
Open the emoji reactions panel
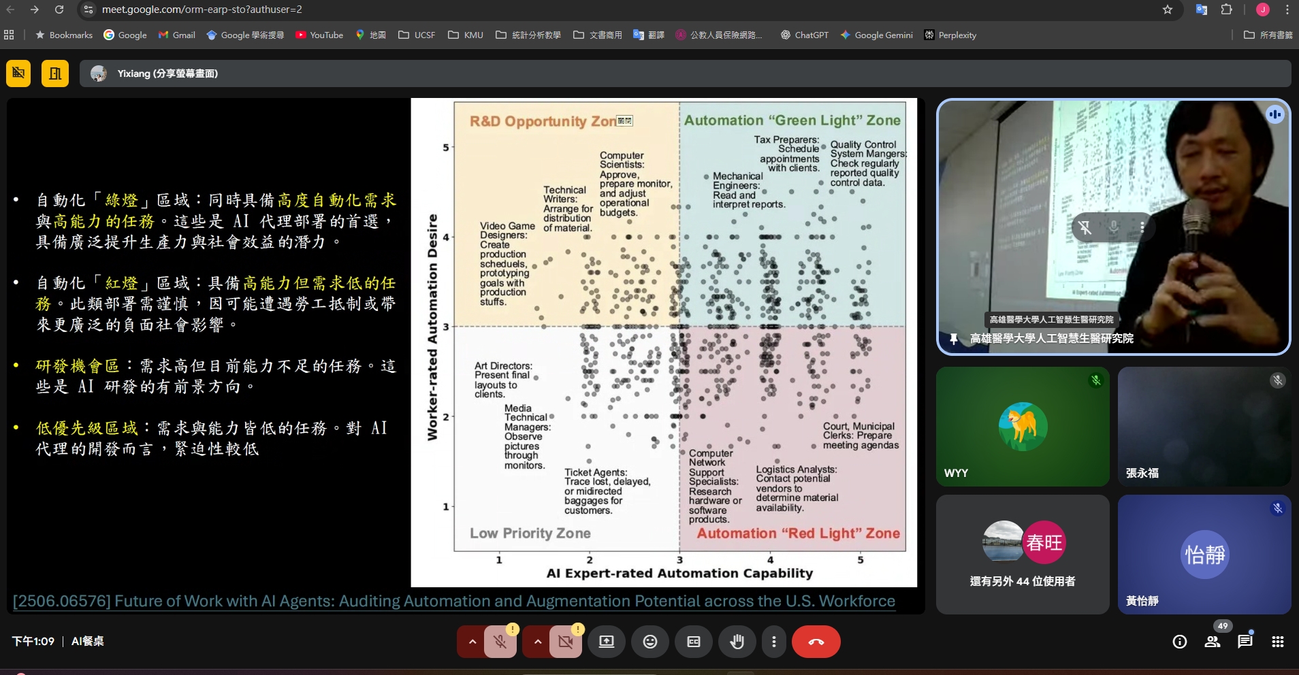[650, 642]
